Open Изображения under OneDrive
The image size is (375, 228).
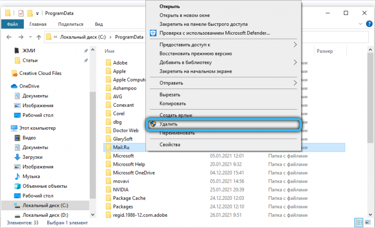click(38, 105)
